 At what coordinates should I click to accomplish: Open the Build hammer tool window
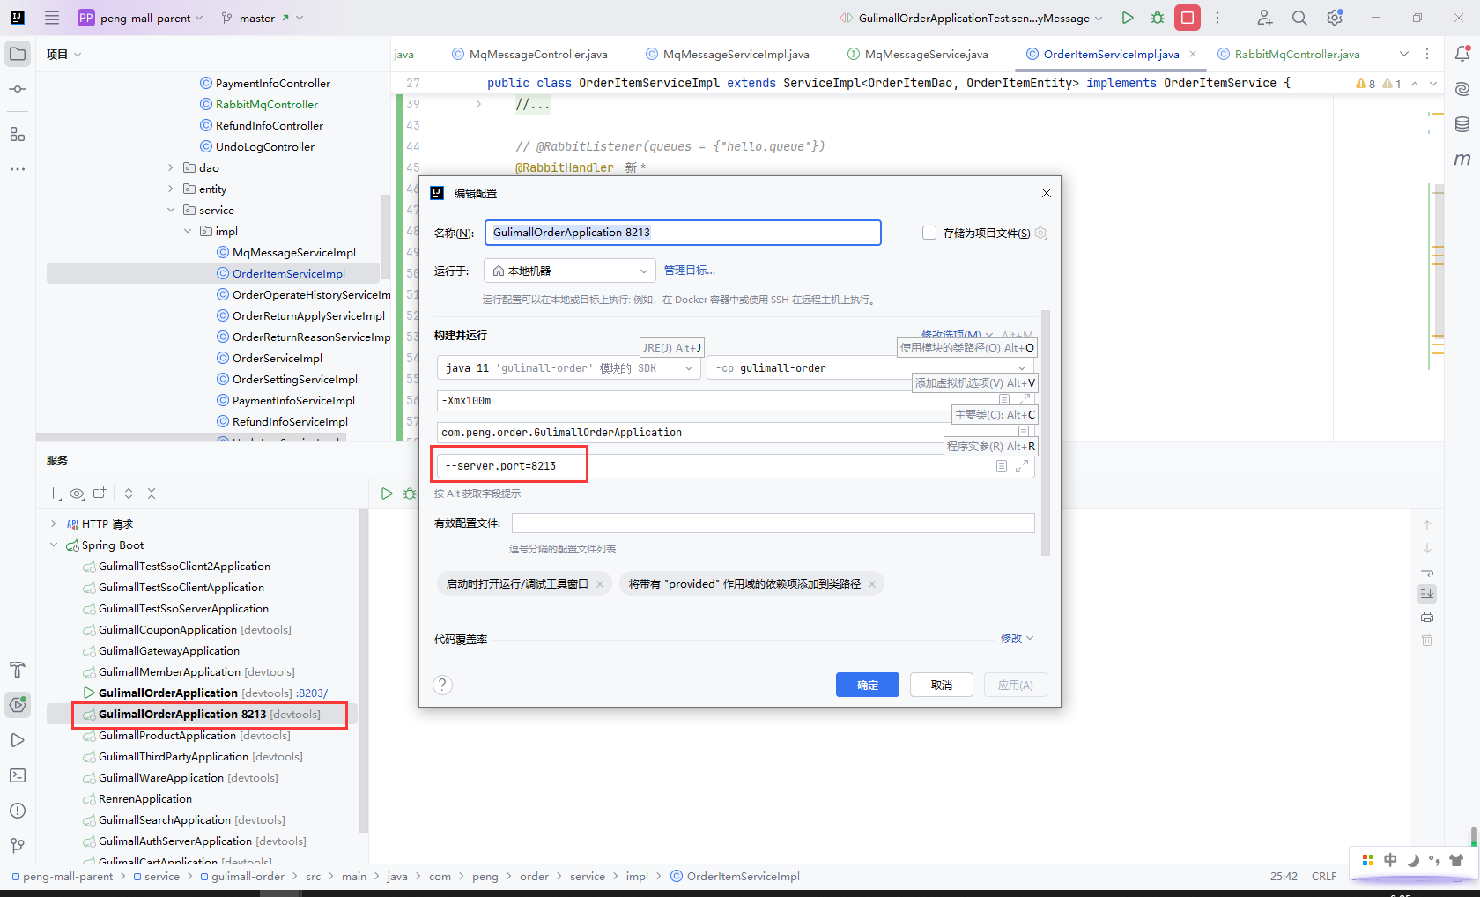click(18, 670)
